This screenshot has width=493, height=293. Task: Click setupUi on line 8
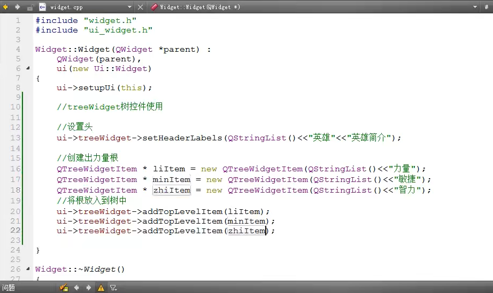(x=97, y=88)
